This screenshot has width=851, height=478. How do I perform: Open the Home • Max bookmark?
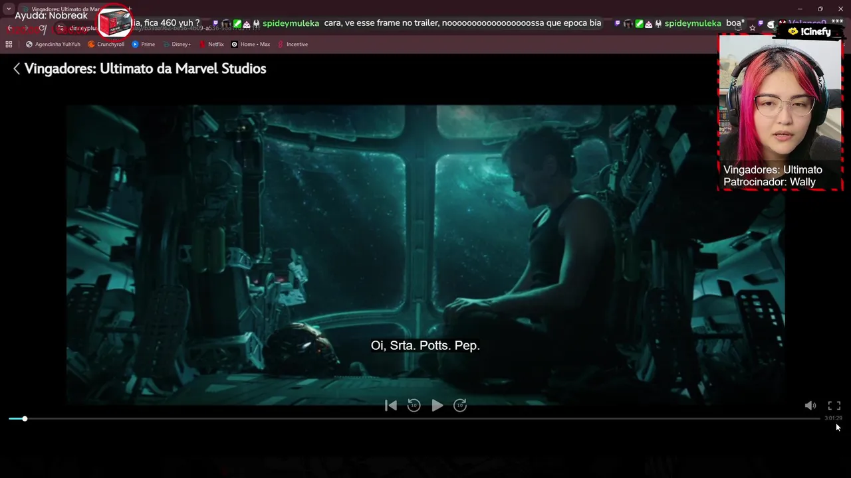(251, 44)
